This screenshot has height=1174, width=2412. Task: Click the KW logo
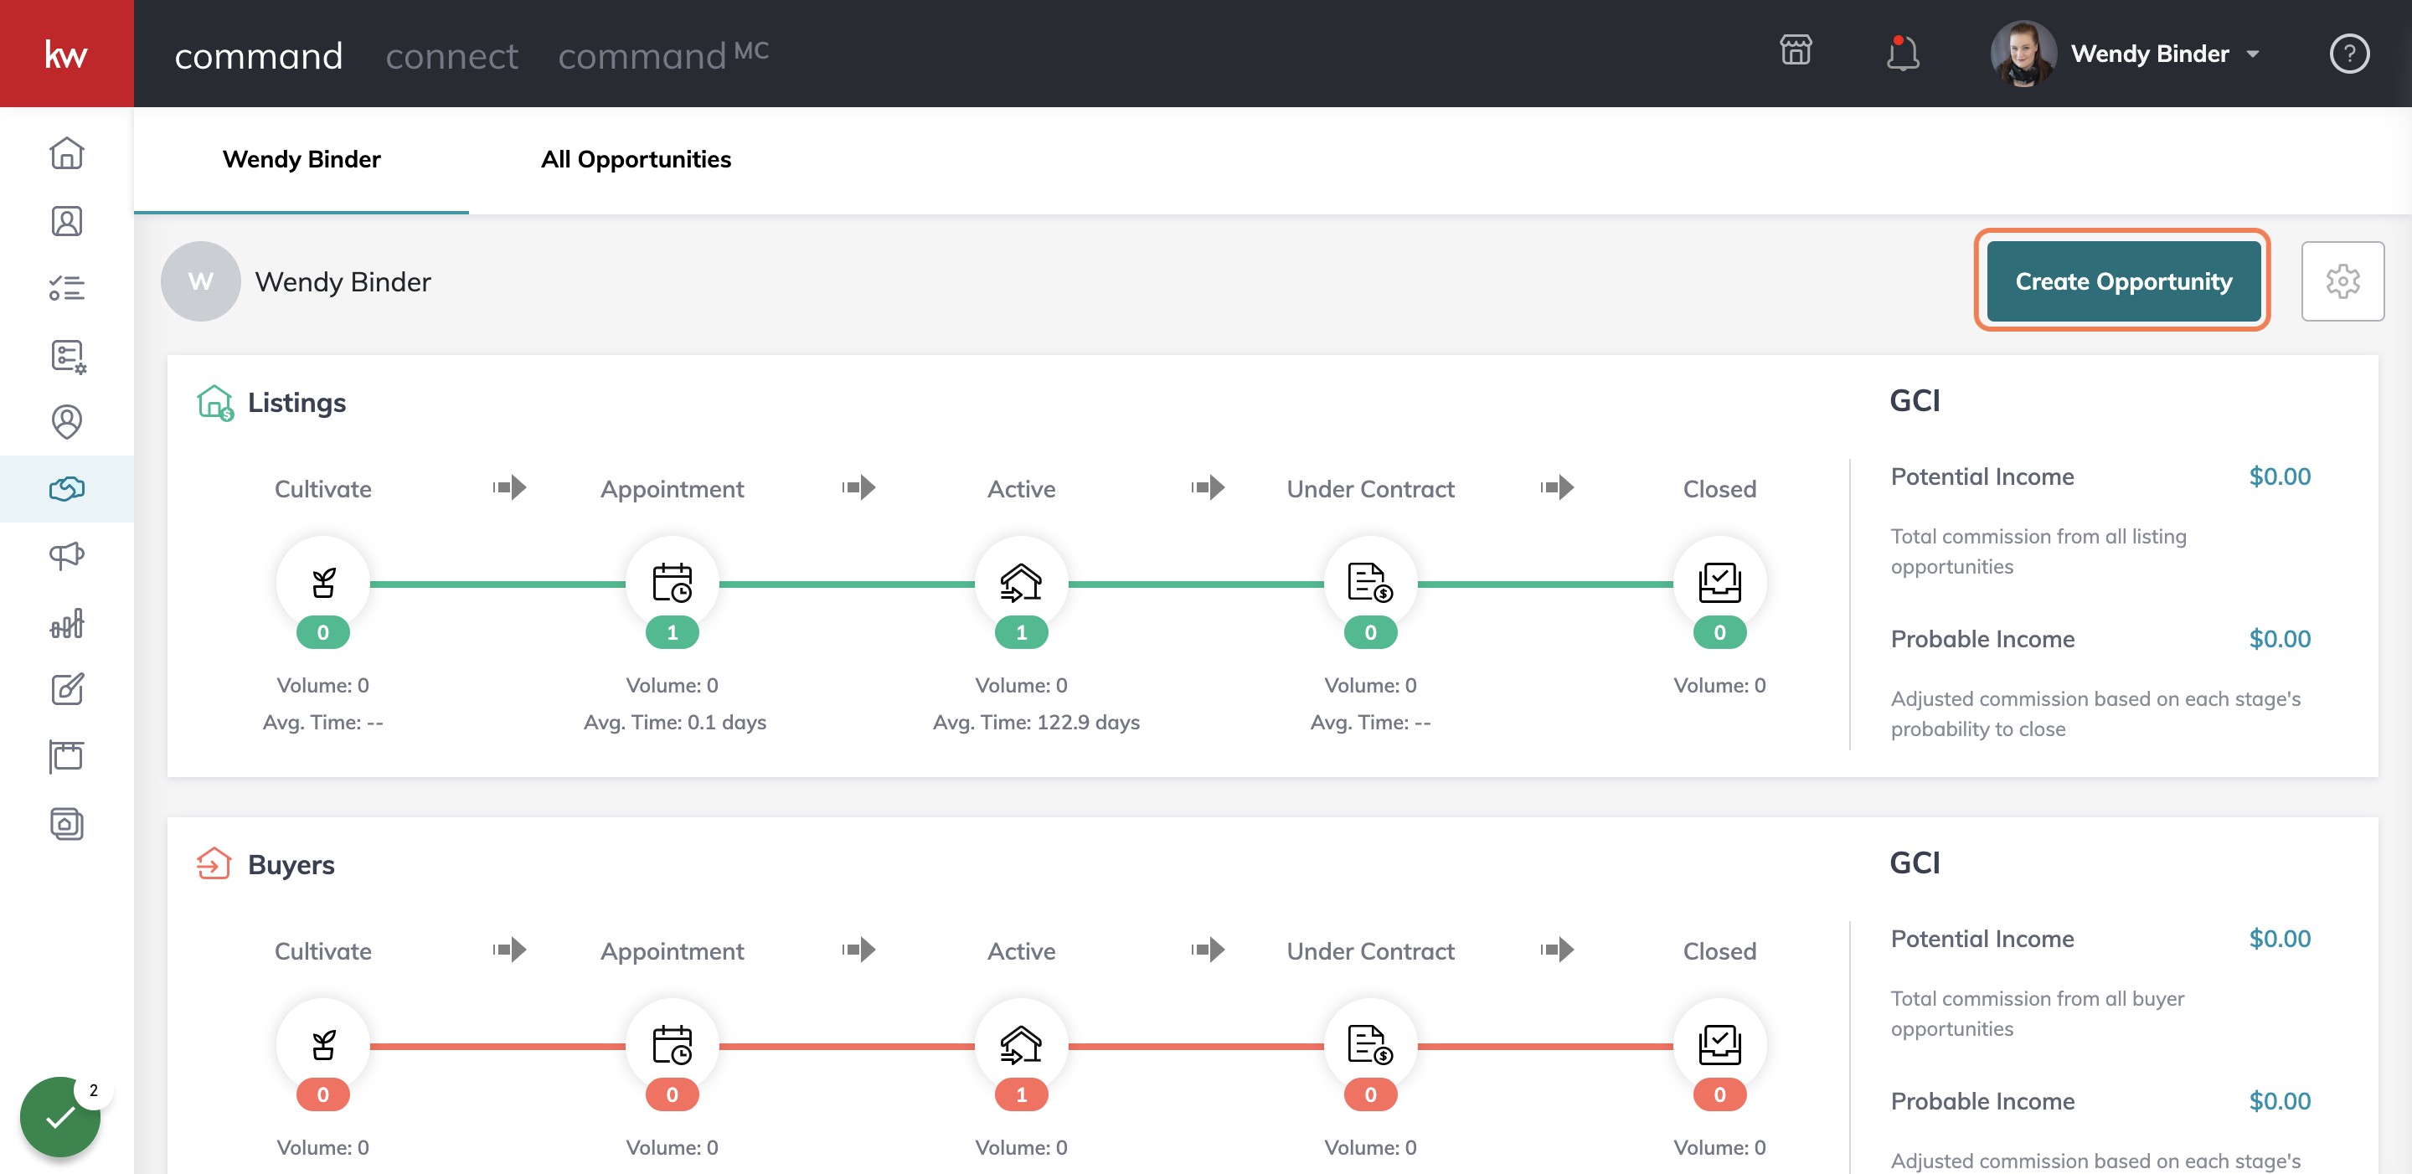[66, 54]
